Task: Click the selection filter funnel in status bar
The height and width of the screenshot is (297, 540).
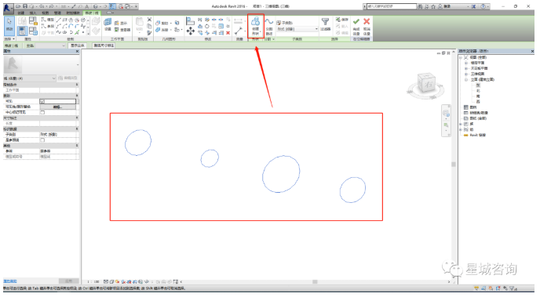Action: click(512, 288)
